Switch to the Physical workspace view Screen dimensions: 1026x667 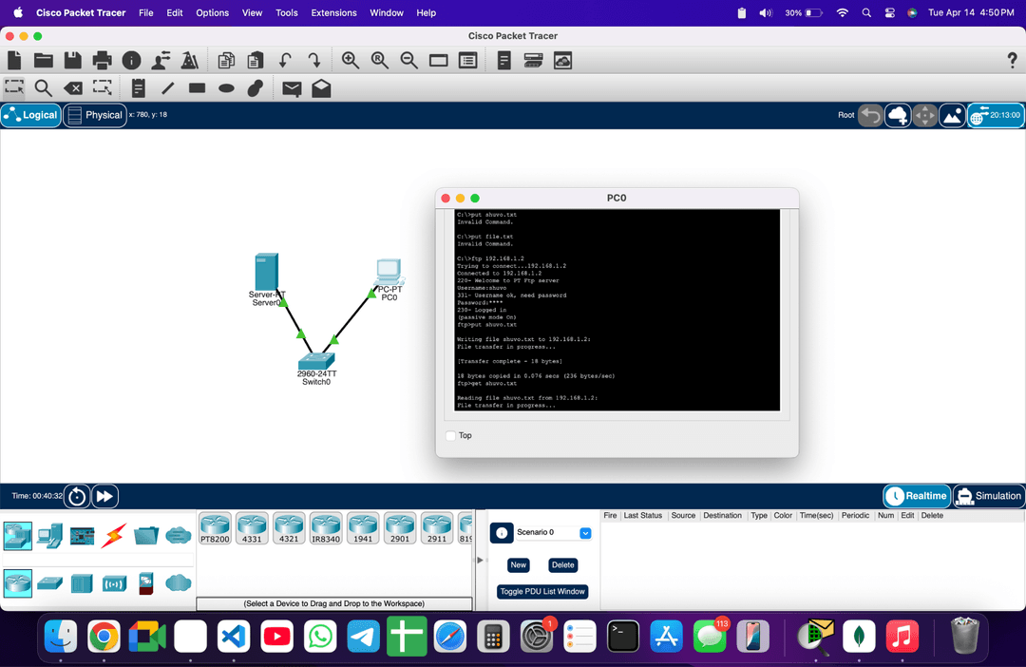click(95, 115)
